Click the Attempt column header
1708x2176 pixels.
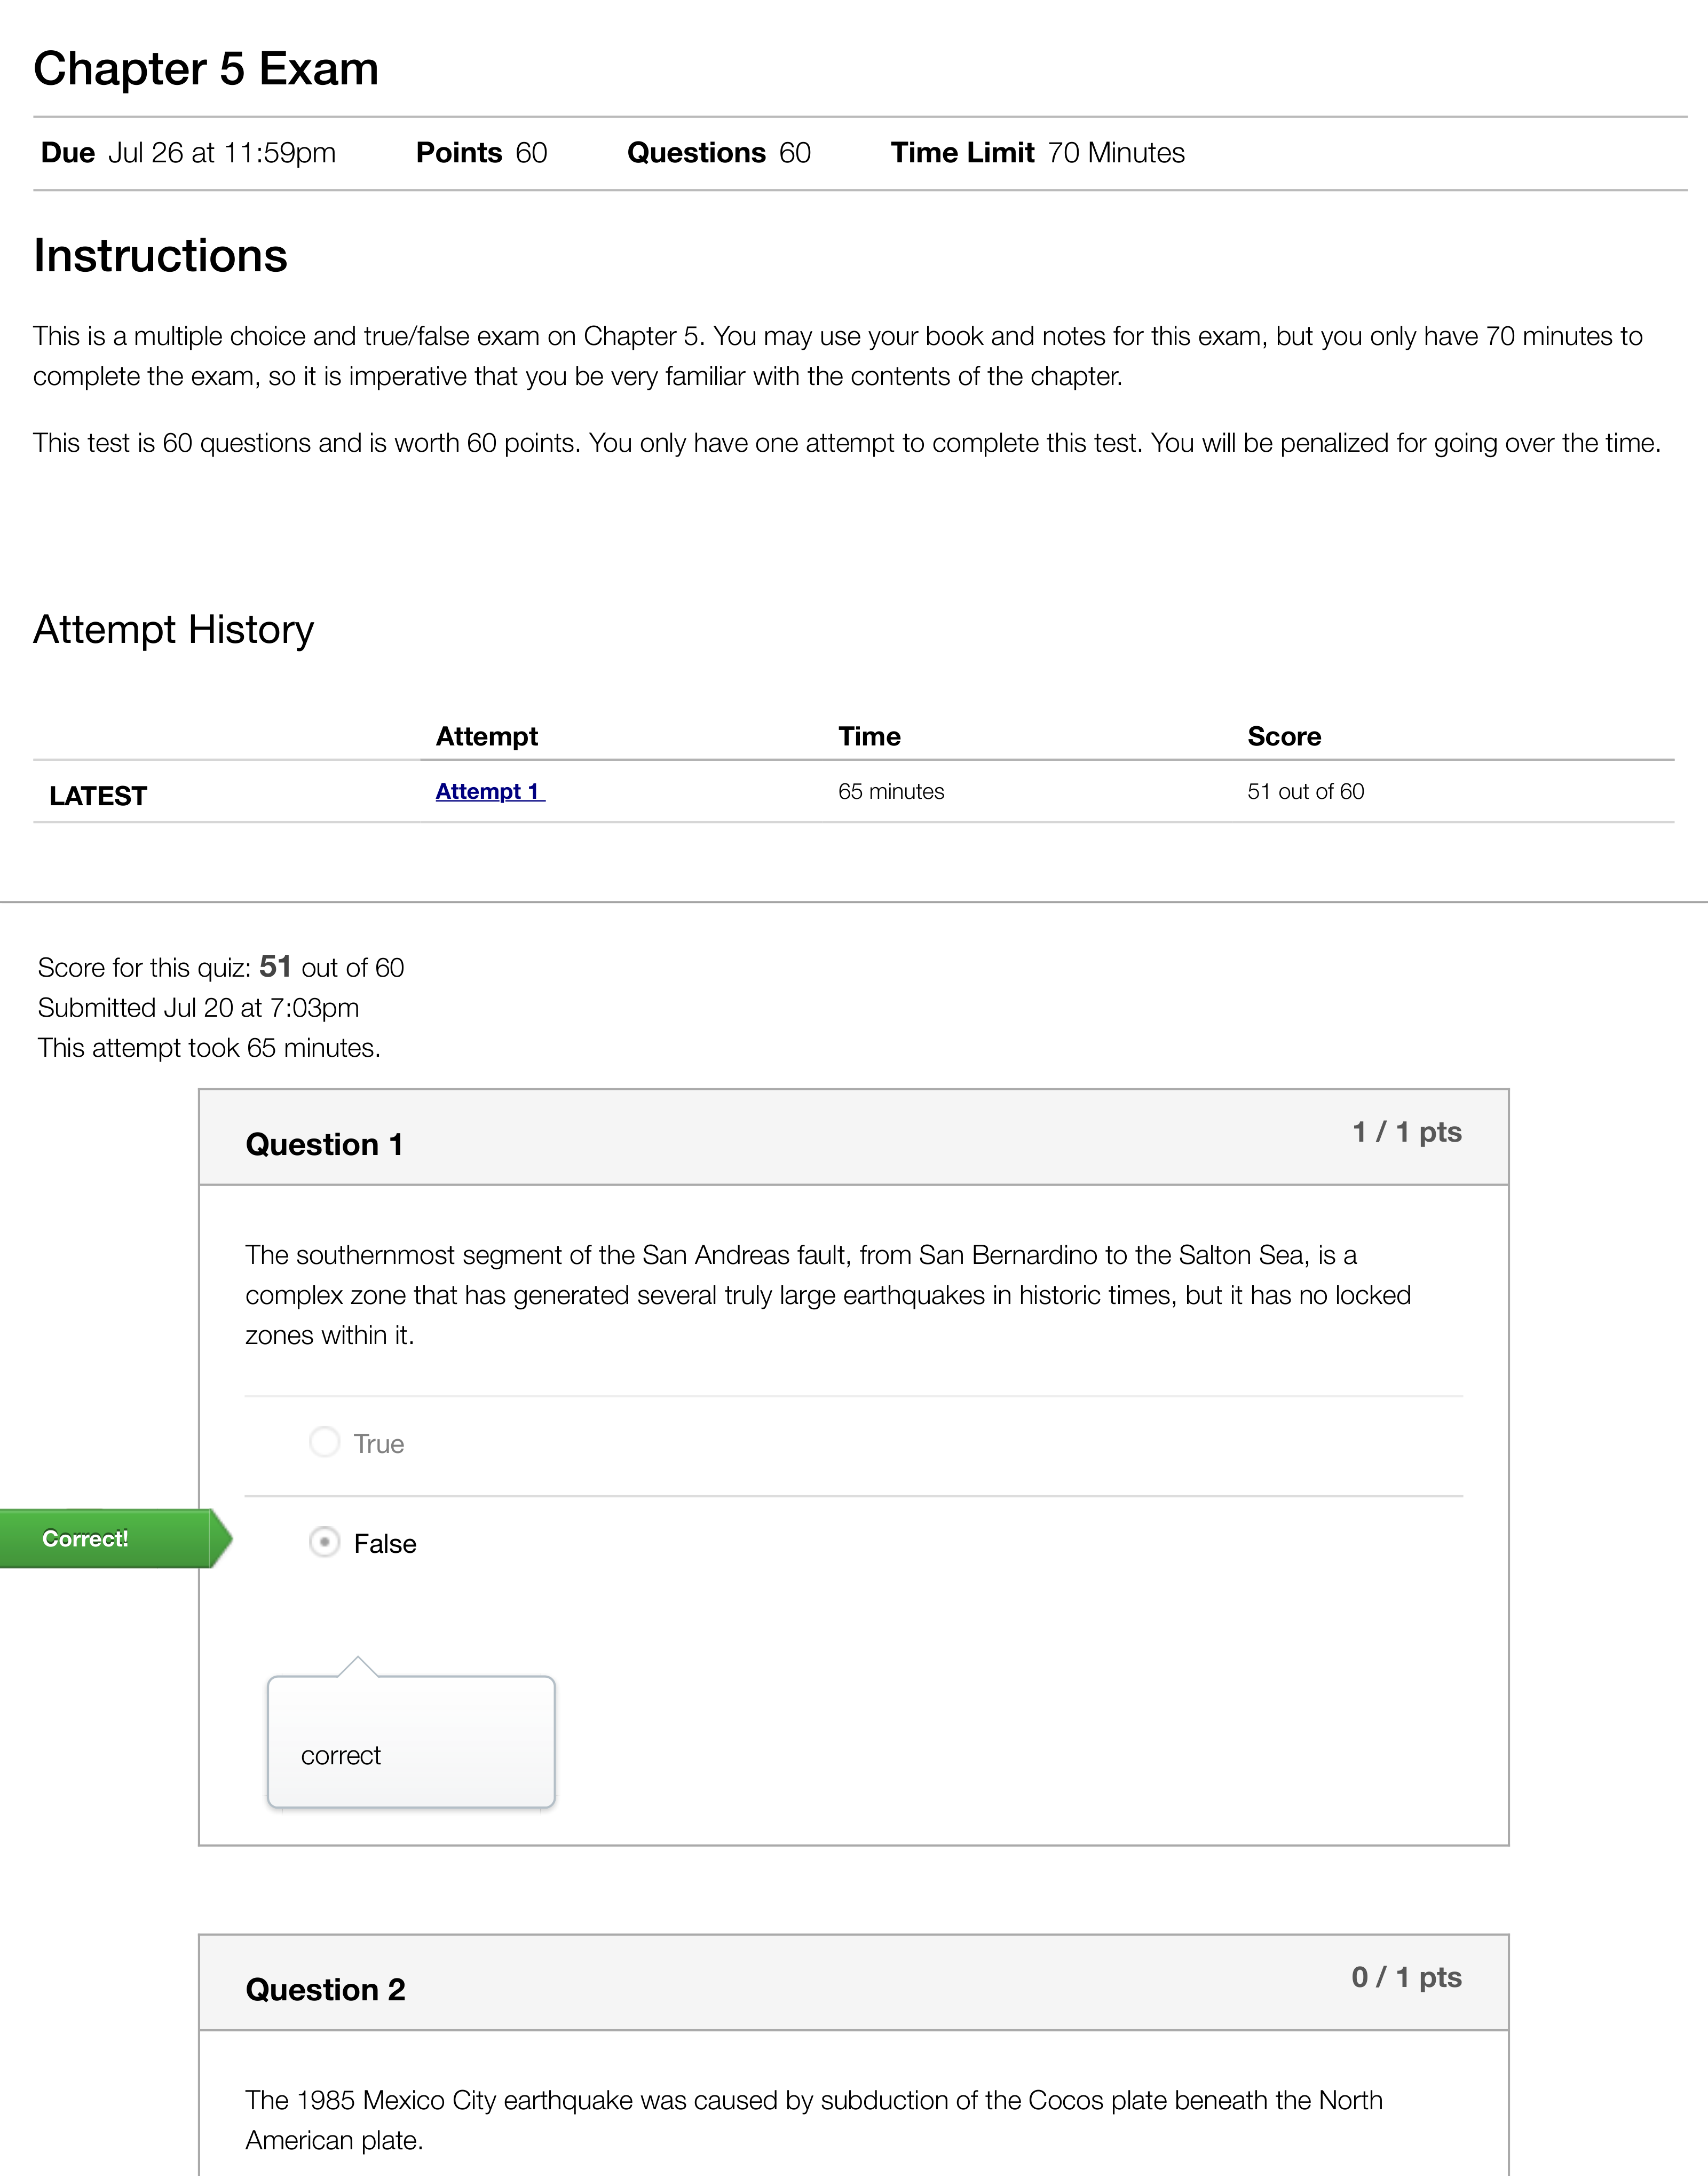[x=486, y=736]
